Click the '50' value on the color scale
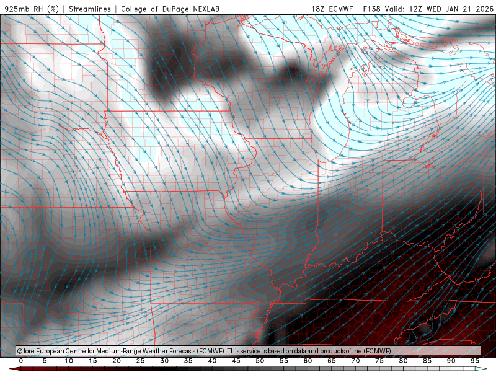The image size is (496, 372). pyautogui.click(x=260, y=361)
